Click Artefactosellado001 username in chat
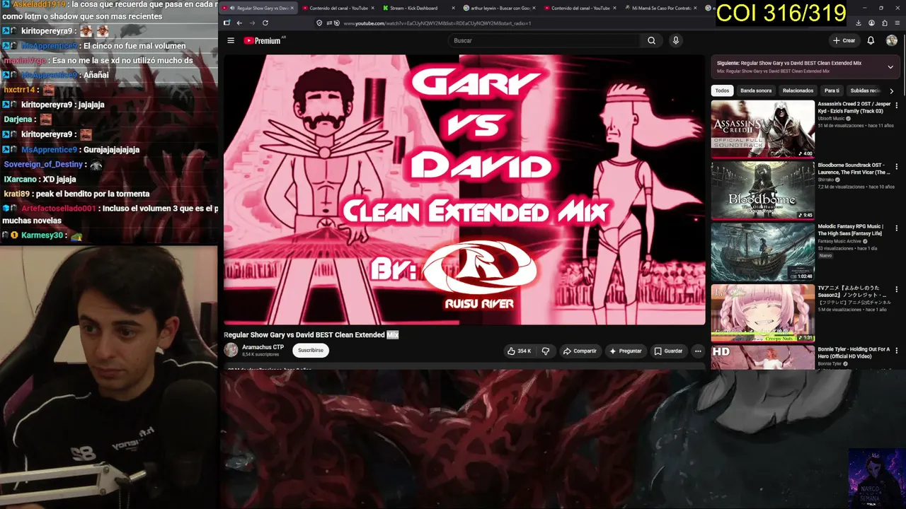906x509 pixels. coord(59,209)
